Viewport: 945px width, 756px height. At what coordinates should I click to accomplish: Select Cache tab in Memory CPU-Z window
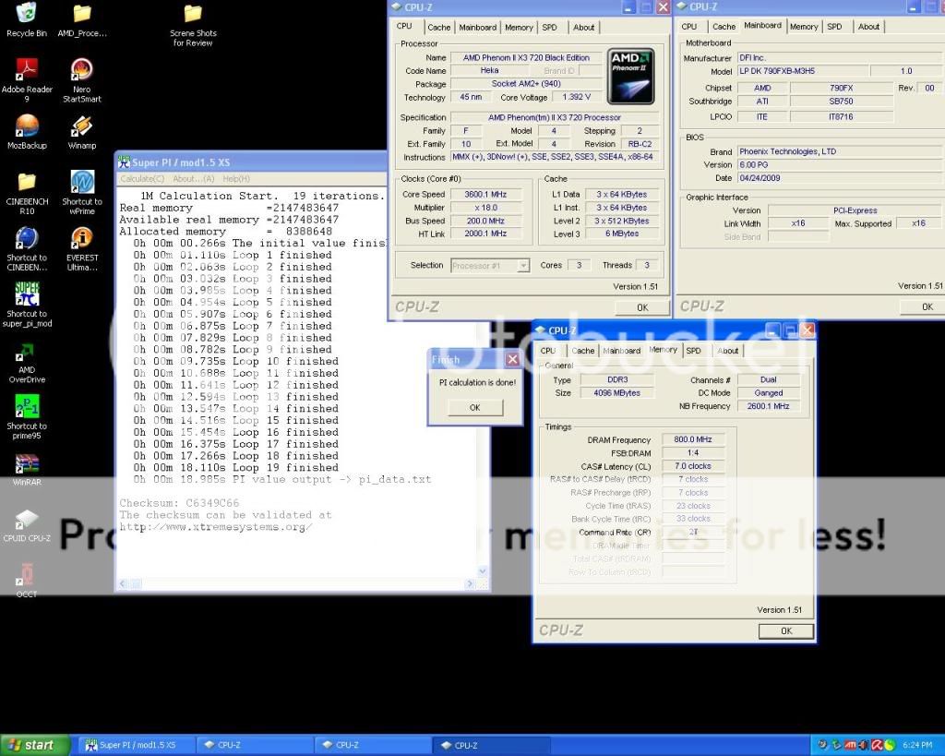pos(583,350)
